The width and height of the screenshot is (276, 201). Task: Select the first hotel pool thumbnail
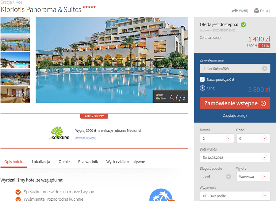click(15, 25)
